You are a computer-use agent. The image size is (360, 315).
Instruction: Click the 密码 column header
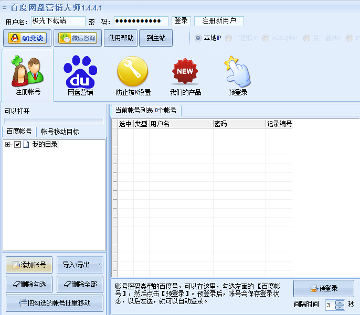click(239, 124)
